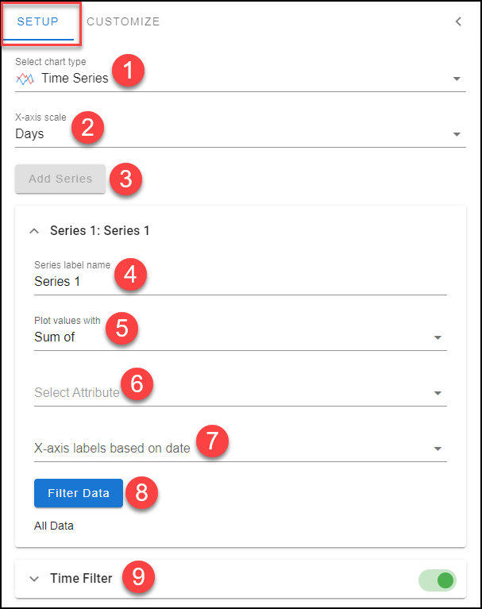Image resolution: width=482 pixels, height=609 pixels.
Task: Switch to the SETUP tab
Action: [37, 21]
